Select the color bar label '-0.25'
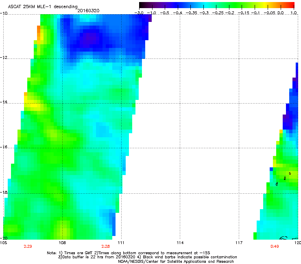Image resolution: width=301 pixels, height=264 pixels. (x=218, y=13)
